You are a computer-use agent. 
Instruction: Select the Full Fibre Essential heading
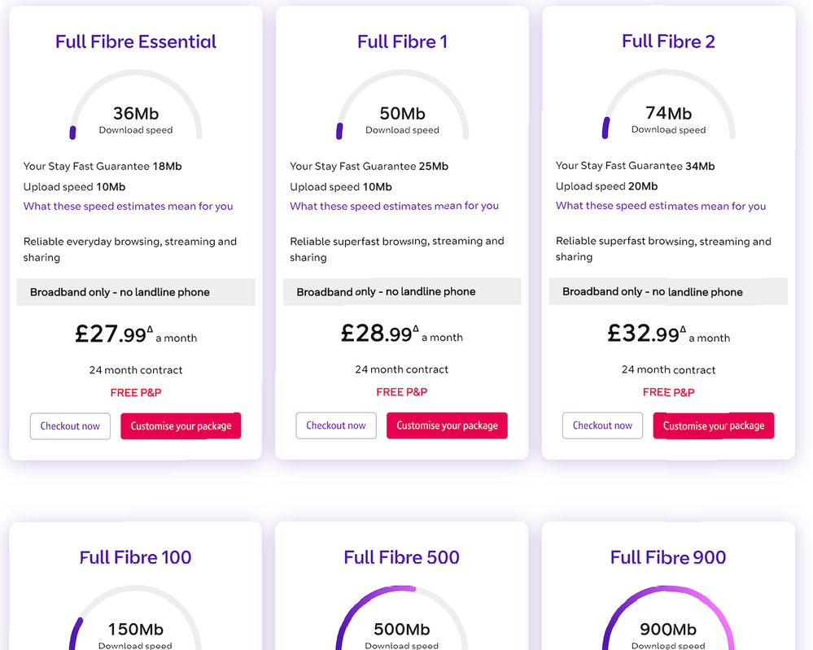136,41
